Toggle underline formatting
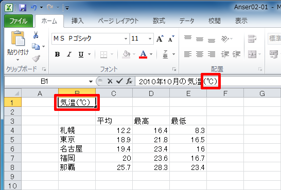The image size is (281, 190). pos(81,54)
